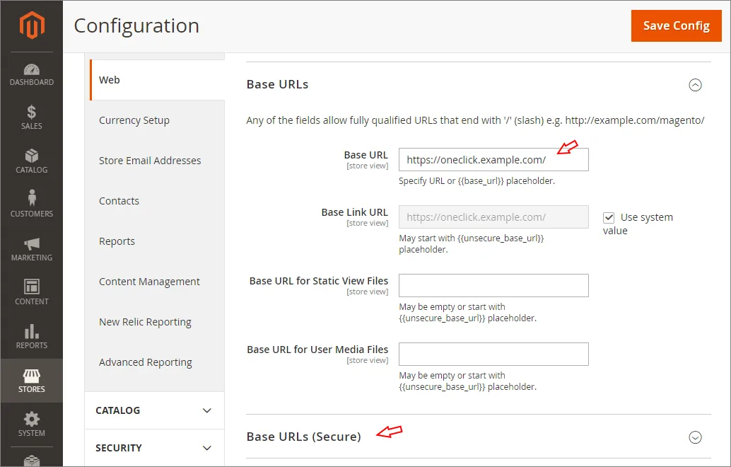Open the Sales dollar icon
The image size is (731, 467).
click(32, 112)
